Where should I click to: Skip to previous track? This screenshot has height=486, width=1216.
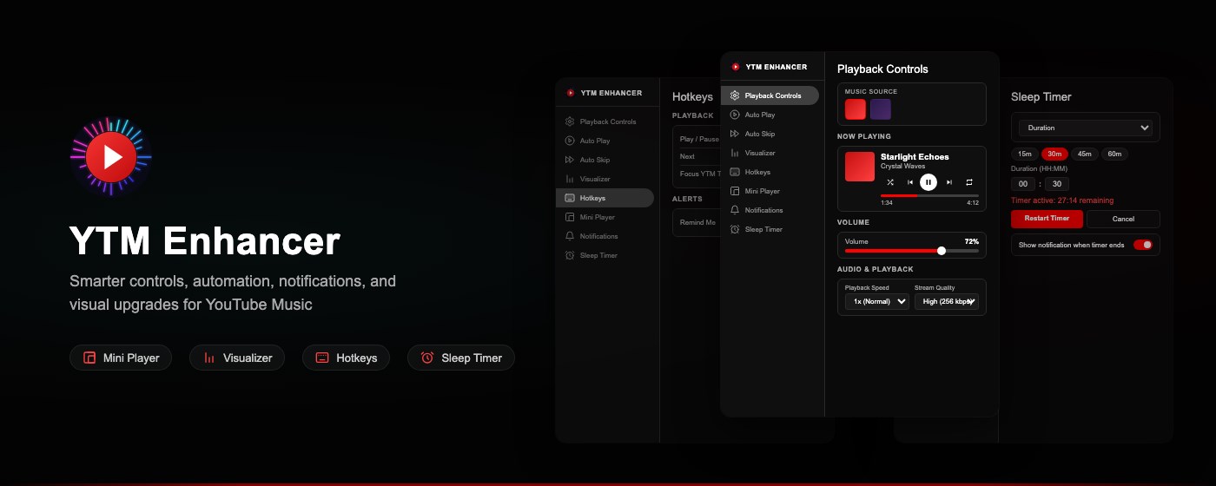click(910, 182)
